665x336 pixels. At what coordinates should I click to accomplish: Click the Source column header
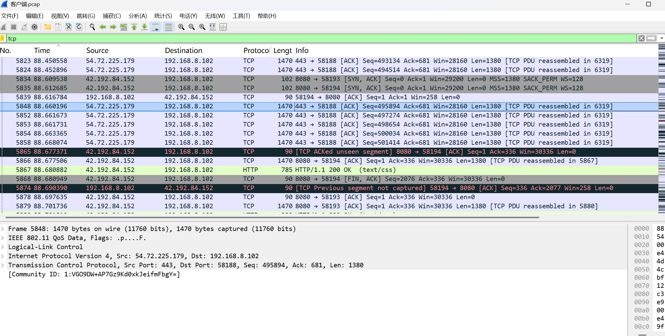tap(97, 51)
